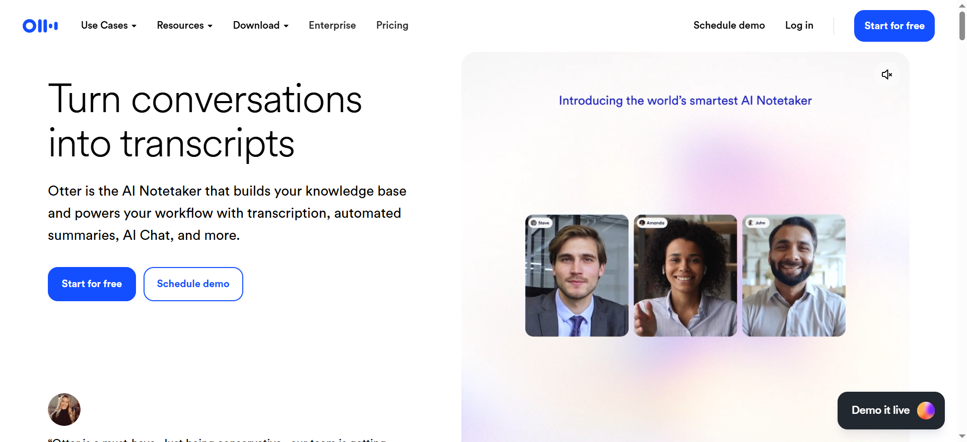Go to the Enterprise page
Viewport: 967px width, 442px height.
coord(332,25)
